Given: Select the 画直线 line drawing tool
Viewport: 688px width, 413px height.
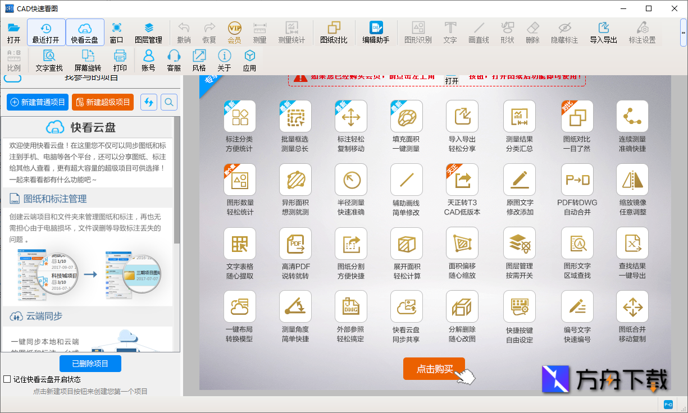Looking at the screenshot, I should tap(478, 32).
